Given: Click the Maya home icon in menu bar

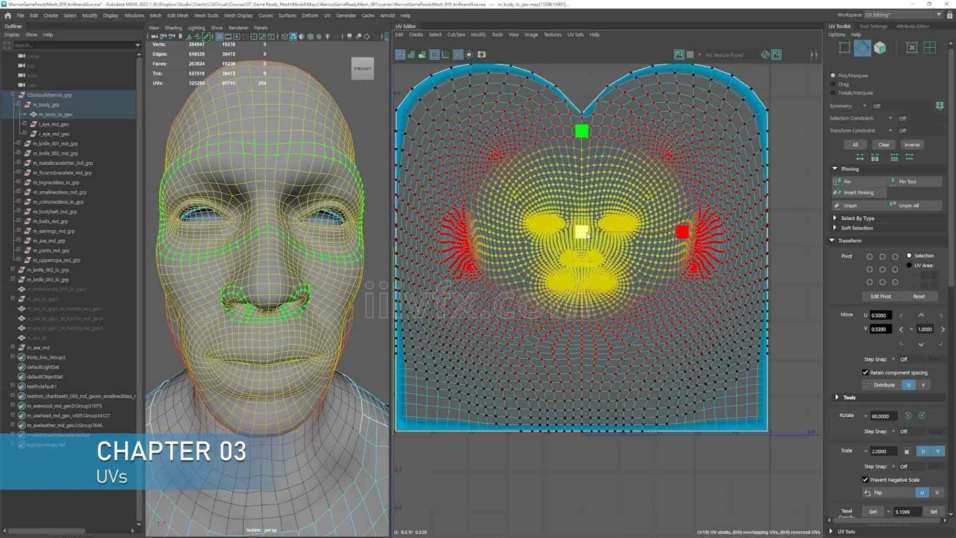Looking at the screenshot, I should pyautogui.click(x=8, y=16).
